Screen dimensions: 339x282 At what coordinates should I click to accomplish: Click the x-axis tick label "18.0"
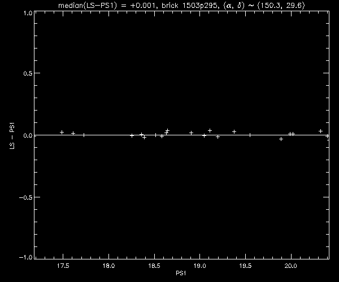coord(108,266)
